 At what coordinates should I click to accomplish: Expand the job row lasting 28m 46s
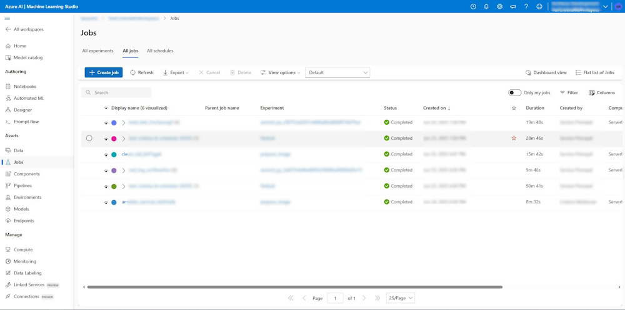(x=124, y=138)
